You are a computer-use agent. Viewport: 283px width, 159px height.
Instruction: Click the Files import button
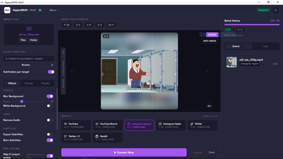pos(23,40)
